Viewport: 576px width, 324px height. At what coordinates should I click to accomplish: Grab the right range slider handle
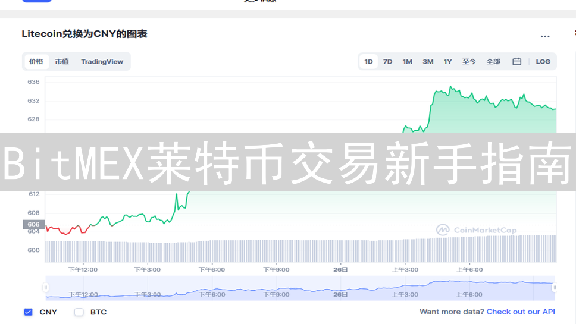pos(555,287)
